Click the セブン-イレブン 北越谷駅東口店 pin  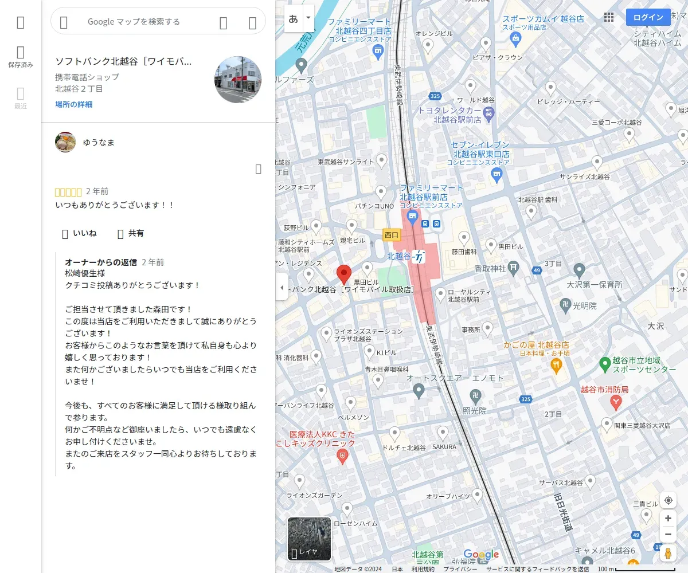click(x=497, y=175)
